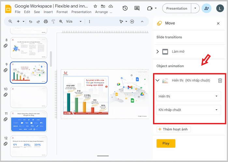228x162 pixels.
Task: Click the Làm mờ transition icon
Action: (165, 52)
